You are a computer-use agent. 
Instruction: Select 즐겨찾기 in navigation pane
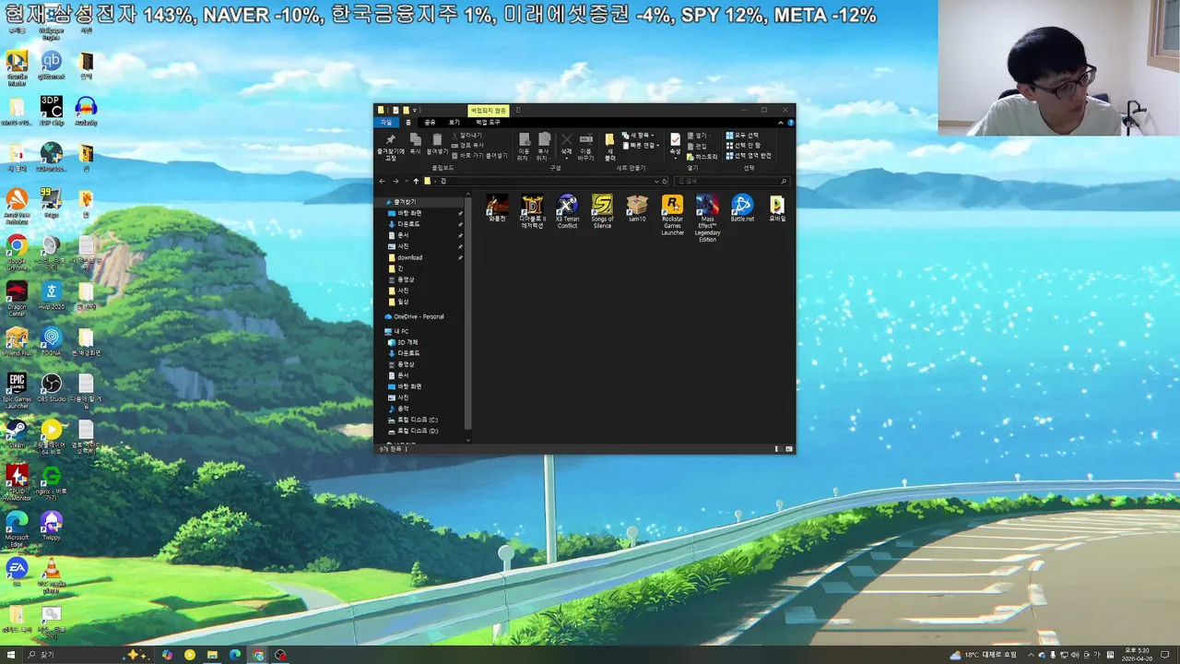[x=405, y=202]
